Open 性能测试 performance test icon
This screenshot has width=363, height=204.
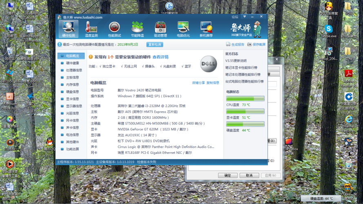point(114,29)
